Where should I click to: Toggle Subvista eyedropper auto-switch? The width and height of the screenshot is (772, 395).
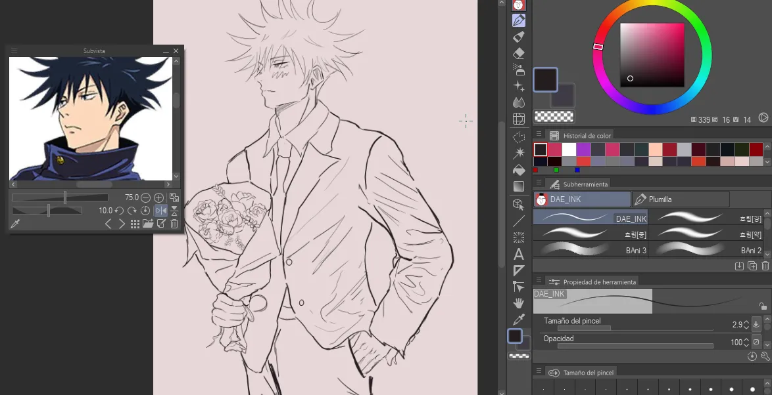pyautogui.click(x=15, y=224)
